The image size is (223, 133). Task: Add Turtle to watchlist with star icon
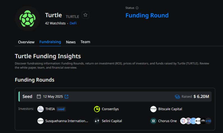[86, 15]
